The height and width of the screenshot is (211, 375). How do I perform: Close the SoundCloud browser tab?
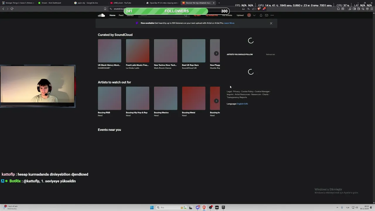click(x=214, y=3)
